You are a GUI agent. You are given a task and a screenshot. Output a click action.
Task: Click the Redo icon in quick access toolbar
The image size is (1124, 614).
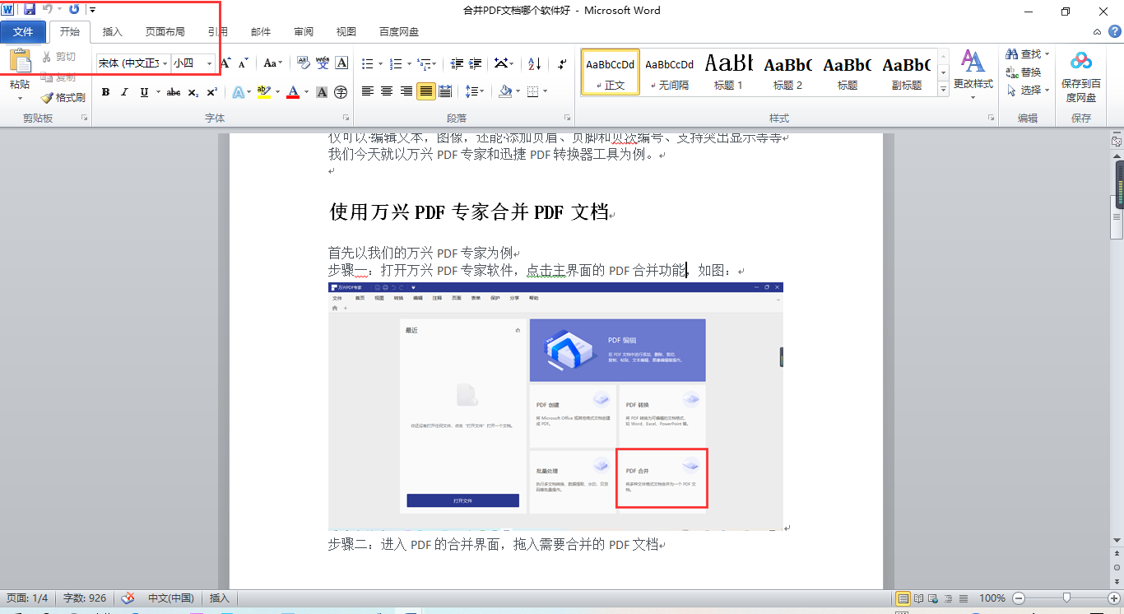pos(74,9)
